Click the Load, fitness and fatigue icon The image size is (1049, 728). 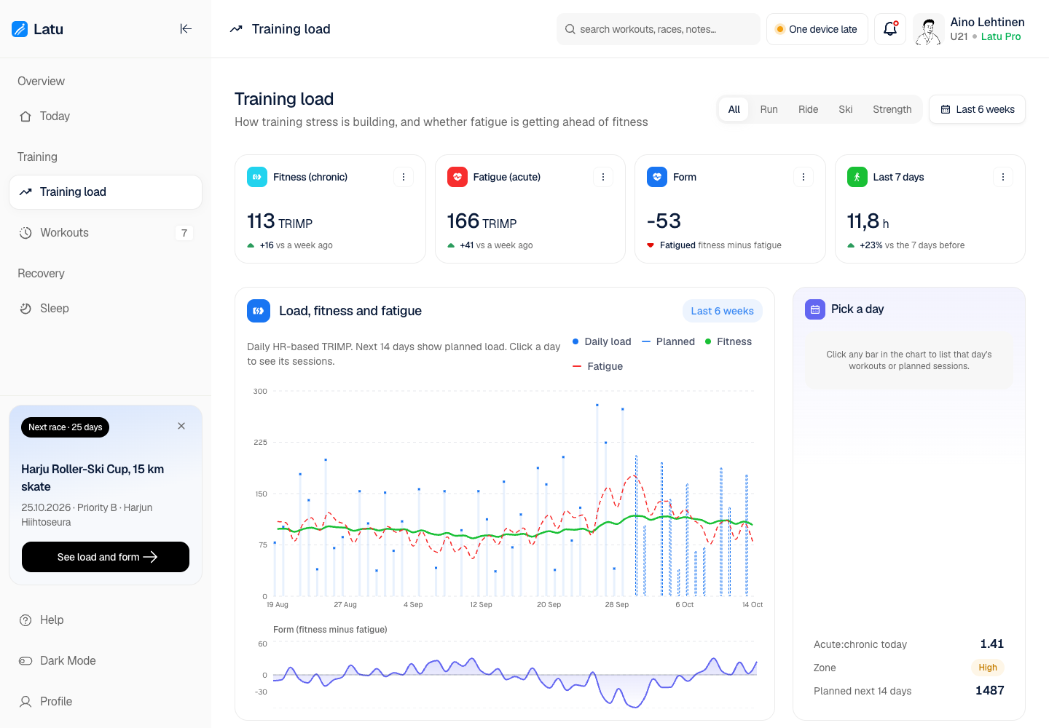(259, 311)
